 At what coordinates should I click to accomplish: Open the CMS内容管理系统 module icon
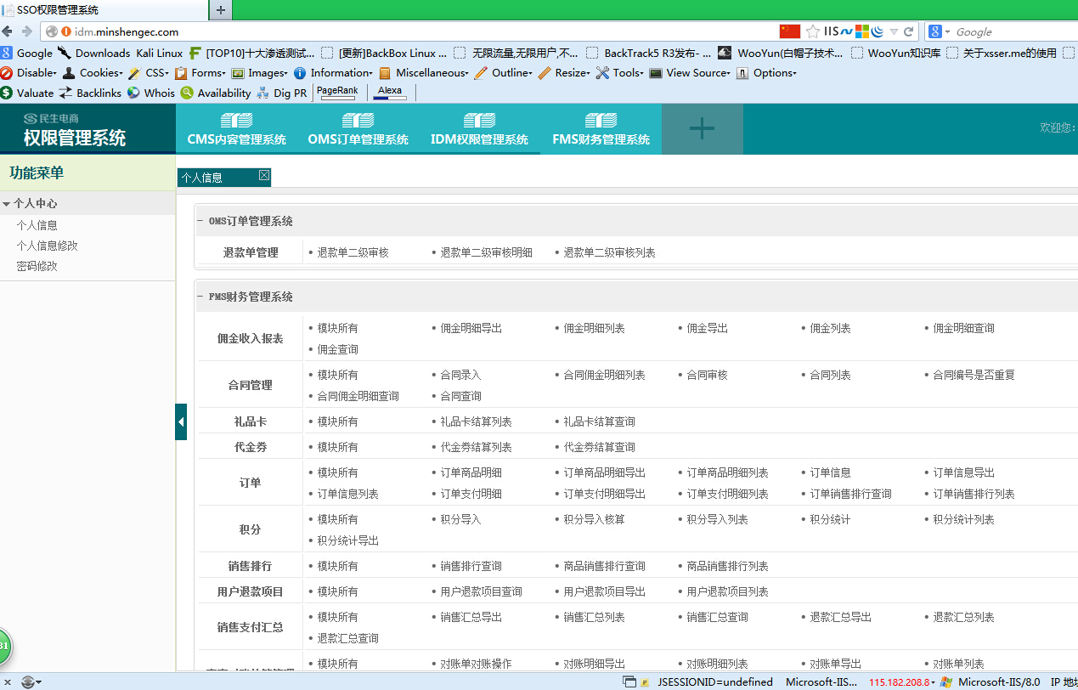pyautogui.click(x=237, y=120)
